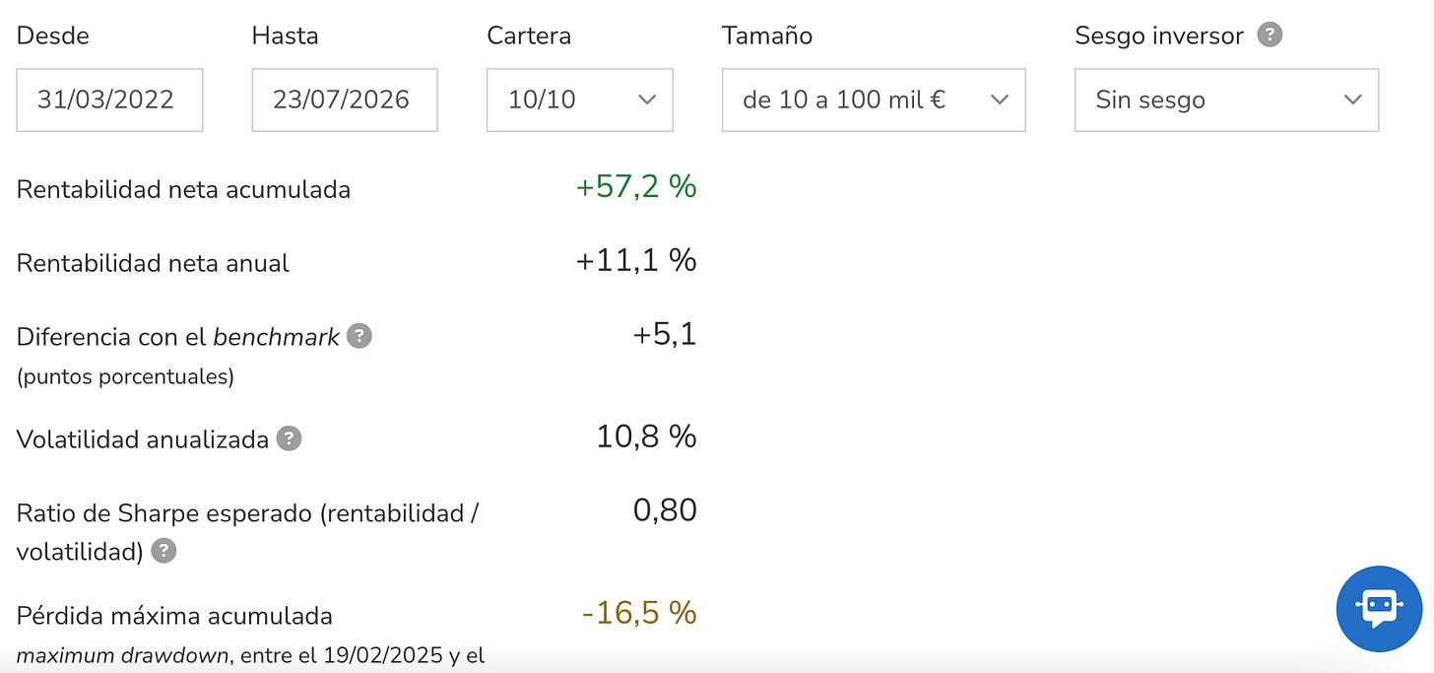Click the 10,8 % volatility value
This screenshot has width=1434, height=673.
[x=647, y=437]
